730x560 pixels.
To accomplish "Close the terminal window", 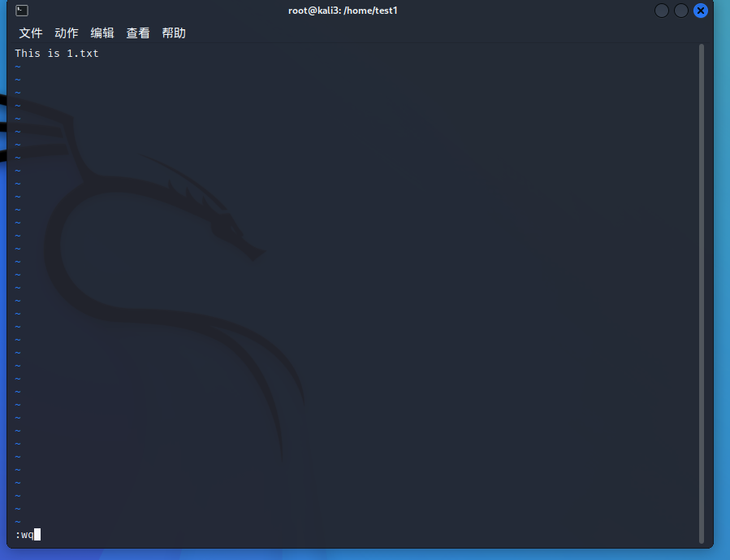I will coord(700,11).
